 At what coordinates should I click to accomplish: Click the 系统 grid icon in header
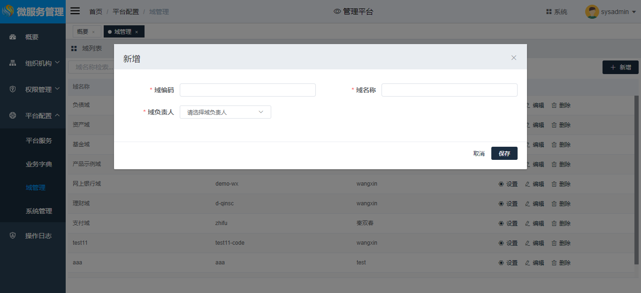click(x=549, y=12)
